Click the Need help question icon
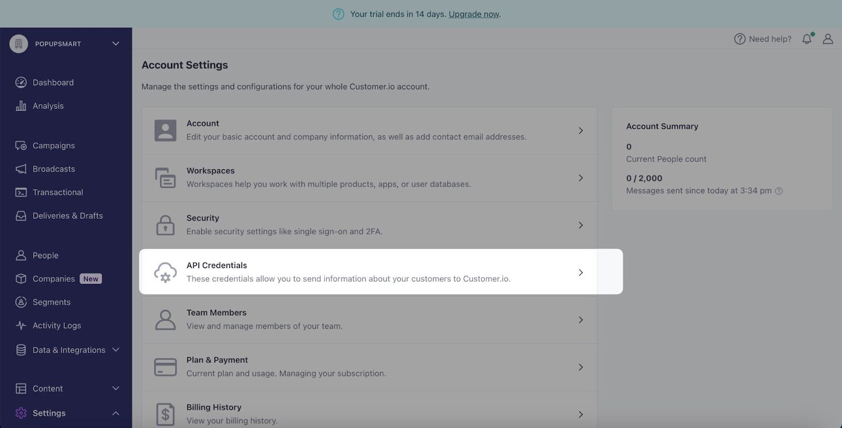Viewport: 842px width, 428px height. point(739,39)
